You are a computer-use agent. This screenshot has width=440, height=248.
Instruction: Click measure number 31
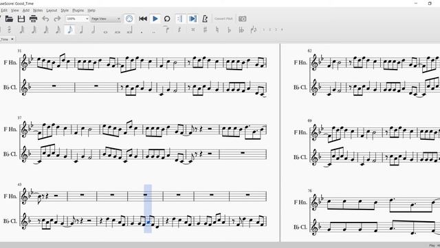pos(19,50)
